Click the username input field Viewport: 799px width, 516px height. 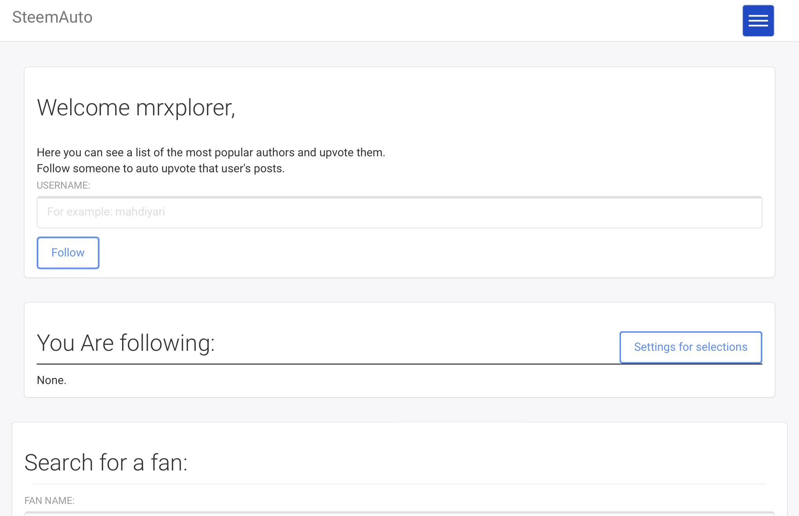399,212
